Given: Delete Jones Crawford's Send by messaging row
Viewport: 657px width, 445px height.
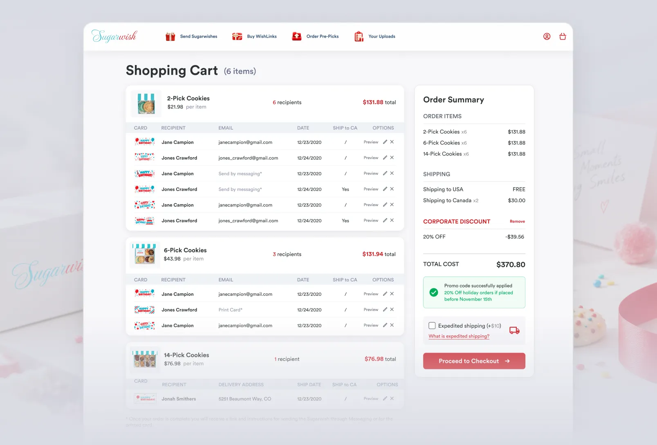Looking at the screenshot, I should click(x=392, y=189).
